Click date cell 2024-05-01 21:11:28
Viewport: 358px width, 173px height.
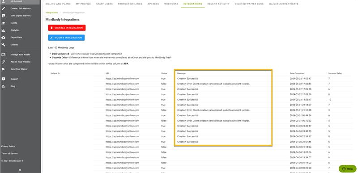[301, 110]
